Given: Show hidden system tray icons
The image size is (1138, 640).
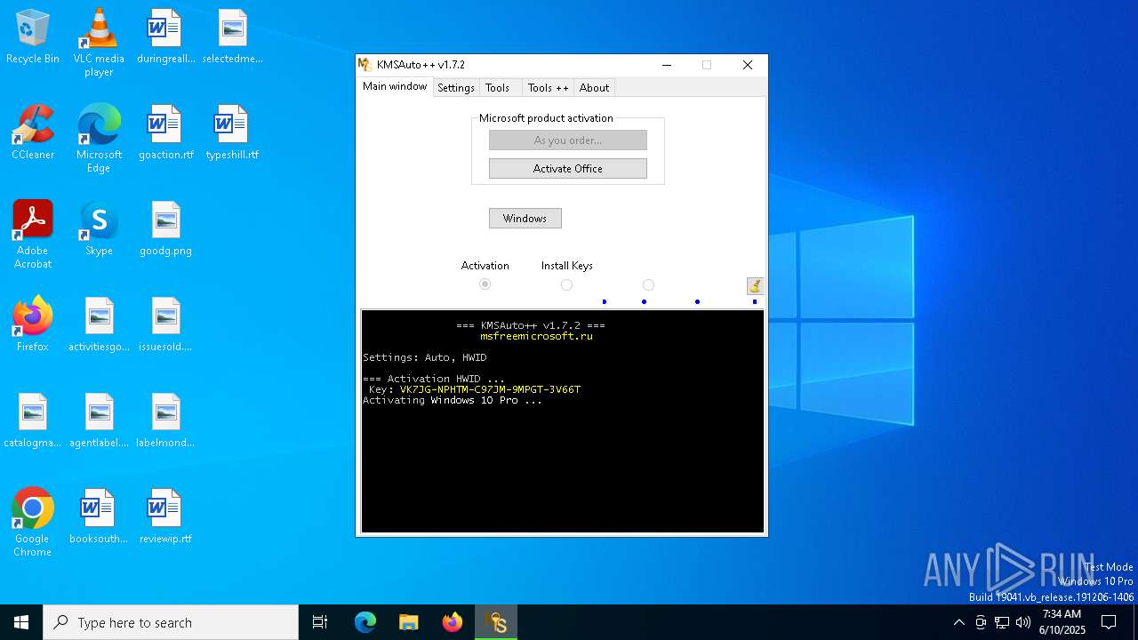Looking at the screenshot, I should (958, 622).
